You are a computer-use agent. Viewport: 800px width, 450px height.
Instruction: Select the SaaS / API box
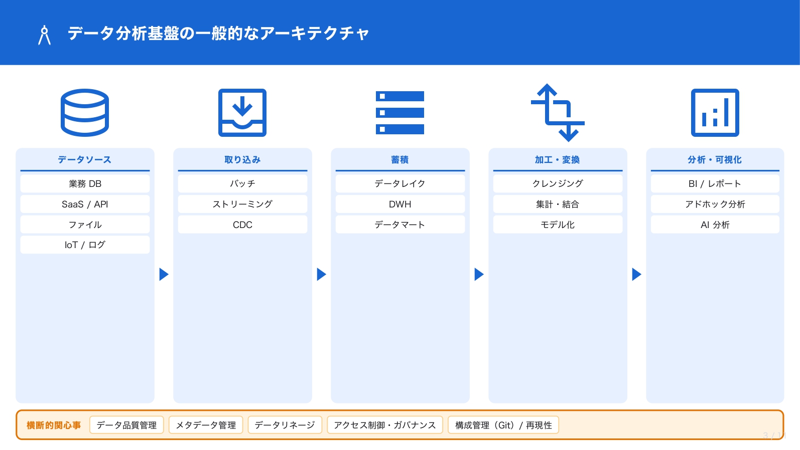point(85,204)
